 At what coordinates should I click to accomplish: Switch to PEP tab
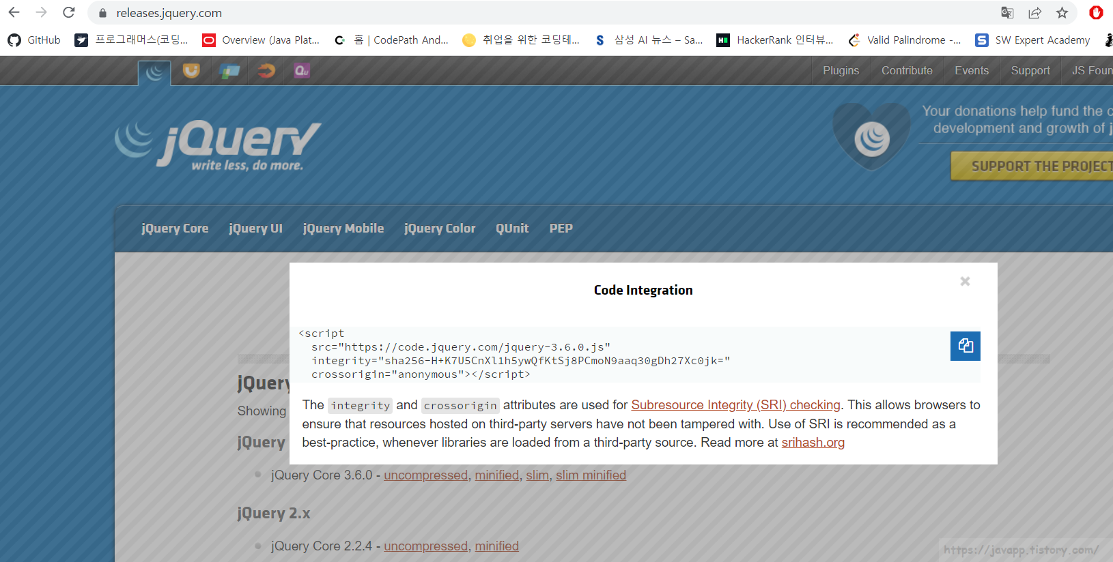[561, 228]
